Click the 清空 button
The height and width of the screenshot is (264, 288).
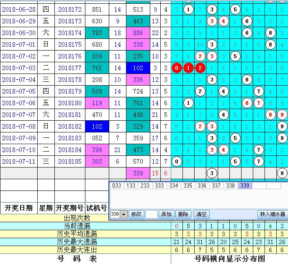click(201, 214)
